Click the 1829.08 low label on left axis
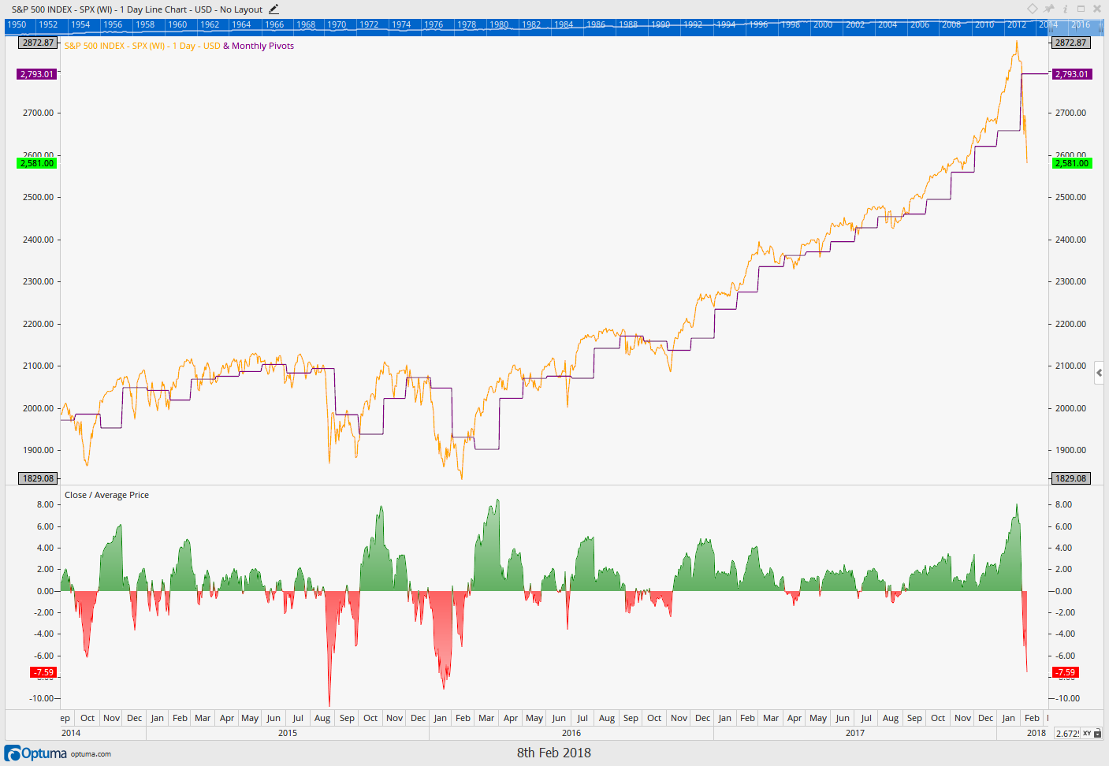The image size is (1109, 766). [x=38, y=478]
